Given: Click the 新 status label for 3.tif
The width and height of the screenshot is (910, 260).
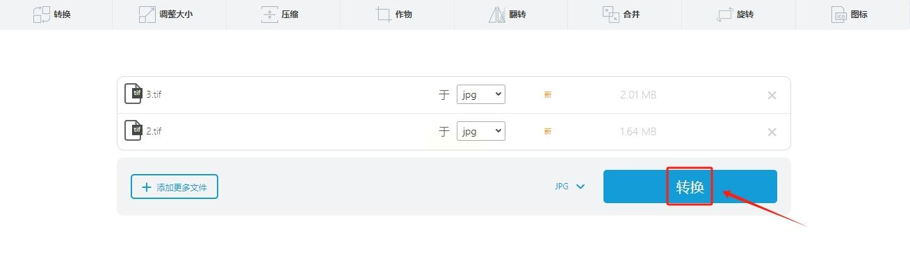Looking at the screenshot, I should tap(548, 95).
